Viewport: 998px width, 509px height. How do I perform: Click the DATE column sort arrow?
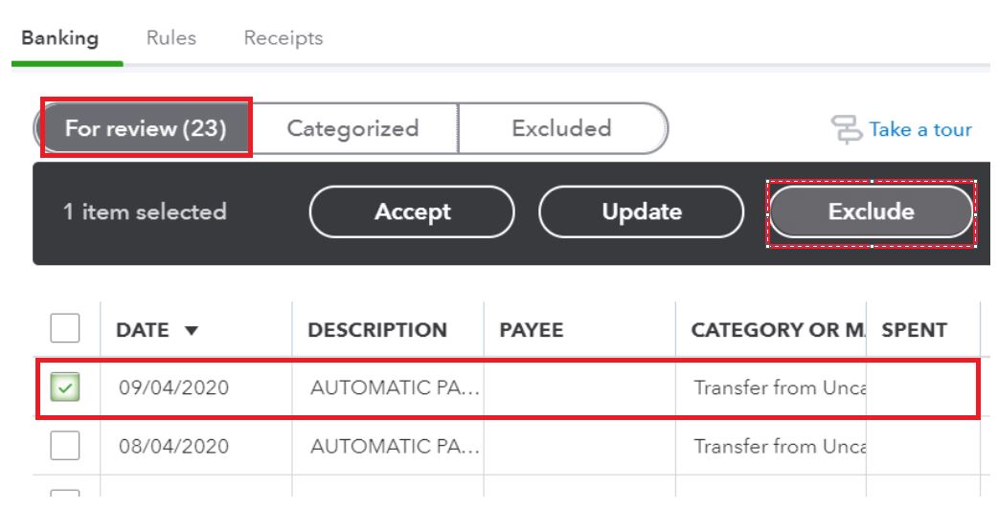[190, 331]
